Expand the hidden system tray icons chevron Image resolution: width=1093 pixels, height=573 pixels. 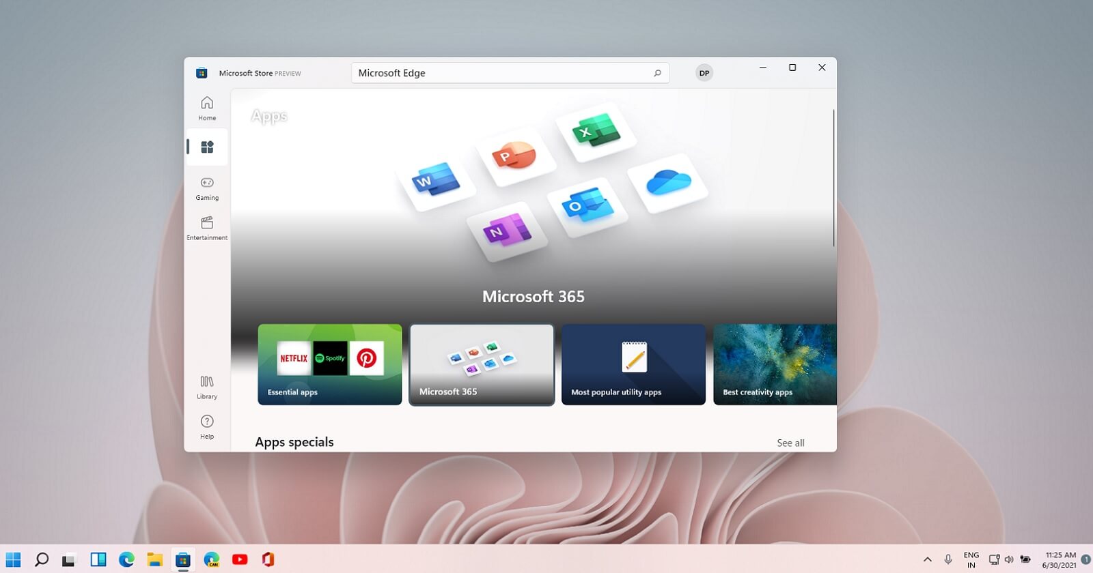coord(927,559)
